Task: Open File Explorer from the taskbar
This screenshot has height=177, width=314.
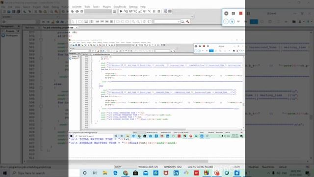Action: click(x=105, y=173)
